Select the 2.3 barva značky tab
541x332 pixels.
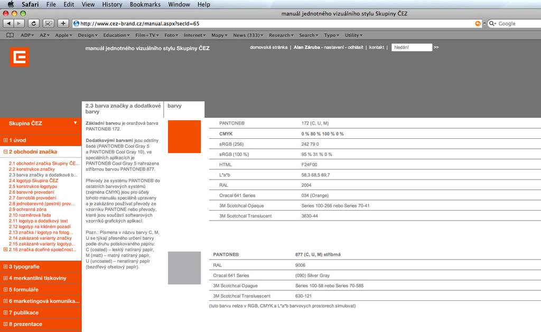[123, 109]
